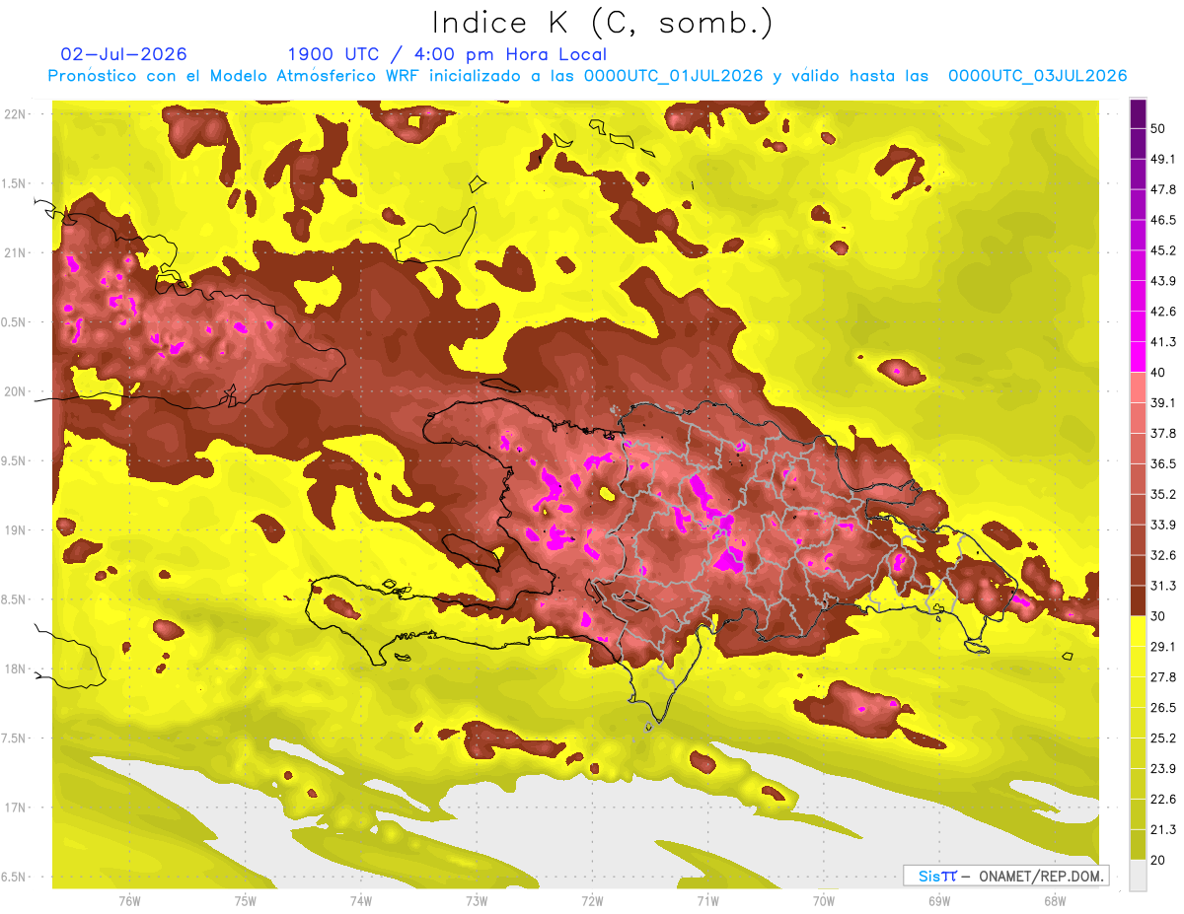The image size is (1184, 914).
Task: Click the "68W" longitude label
Action: click(1055, 901)
